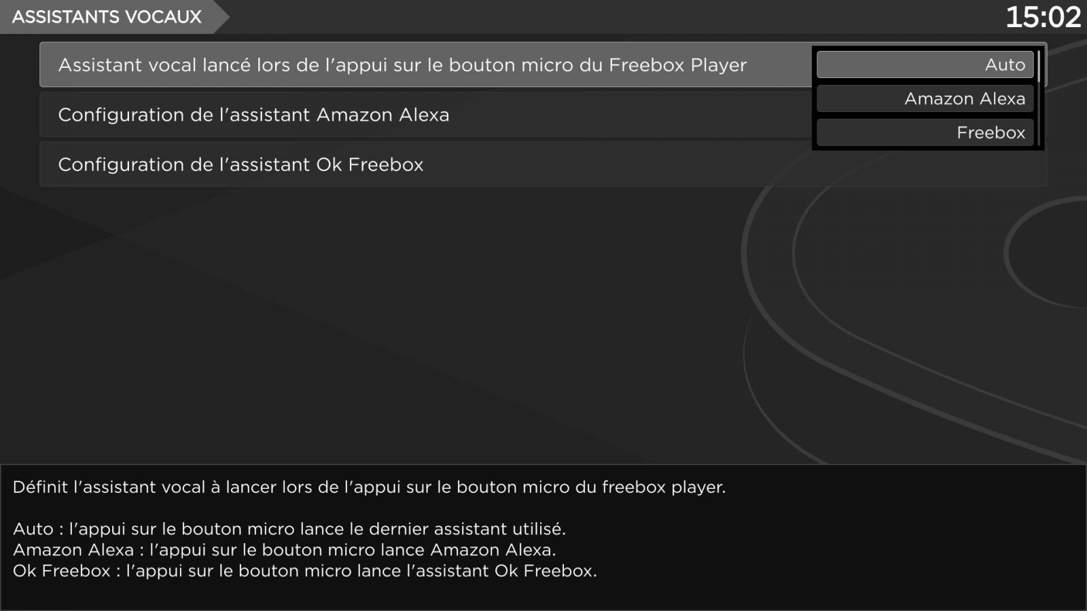Choose Amazon Alexa from the dropdown list

tap(925, 98)
